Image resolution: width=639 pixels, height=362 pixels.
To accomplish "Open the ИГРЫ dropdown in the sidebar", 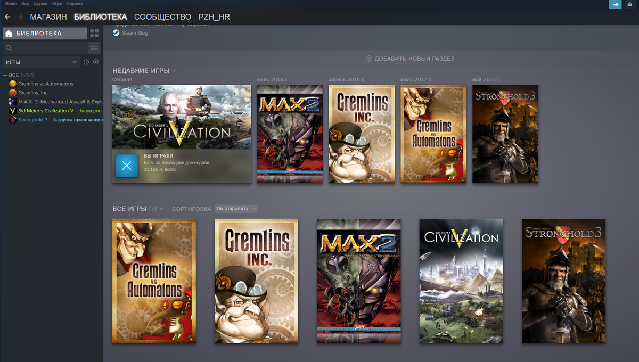I will click(41, 61).
